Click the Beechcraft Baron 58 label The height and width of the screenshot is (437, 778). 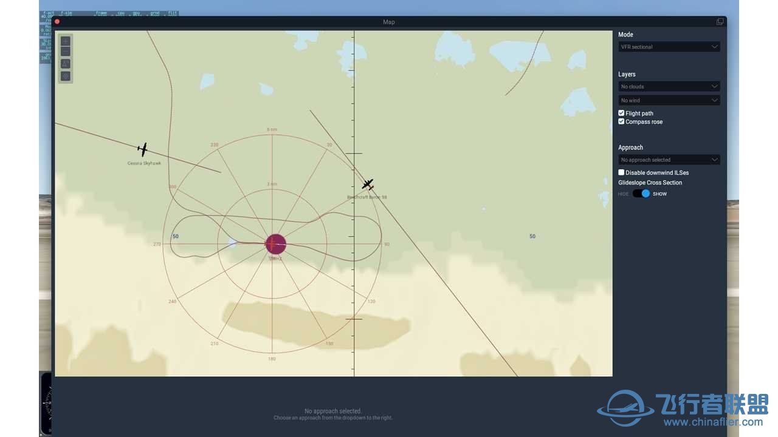point(367,197)
